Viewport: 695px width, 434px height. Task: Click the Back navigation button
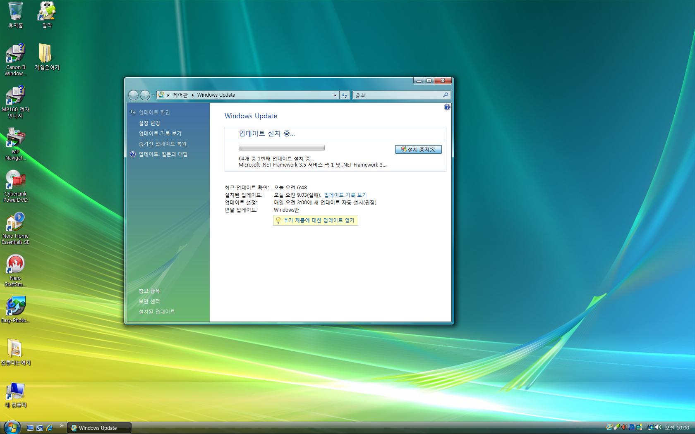(134, 95)
